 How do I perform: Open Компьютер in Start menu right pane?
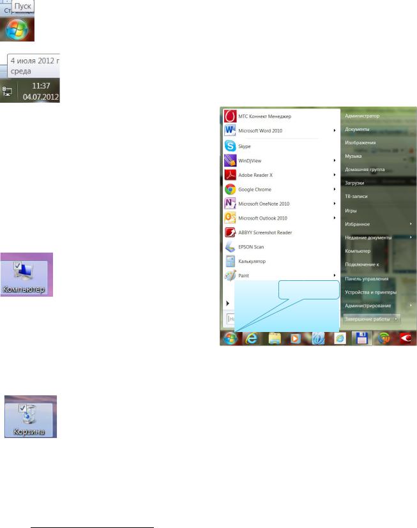(358, 251)
